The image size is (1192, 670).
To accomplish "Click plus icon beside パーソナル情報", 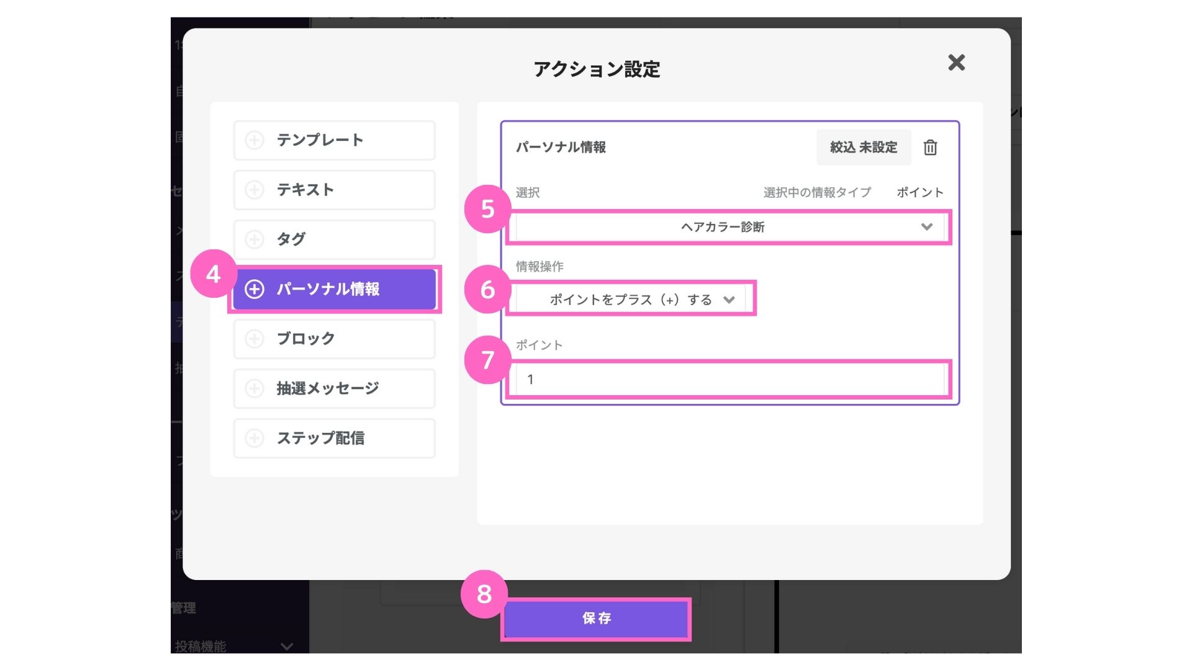I will (255, 289).
